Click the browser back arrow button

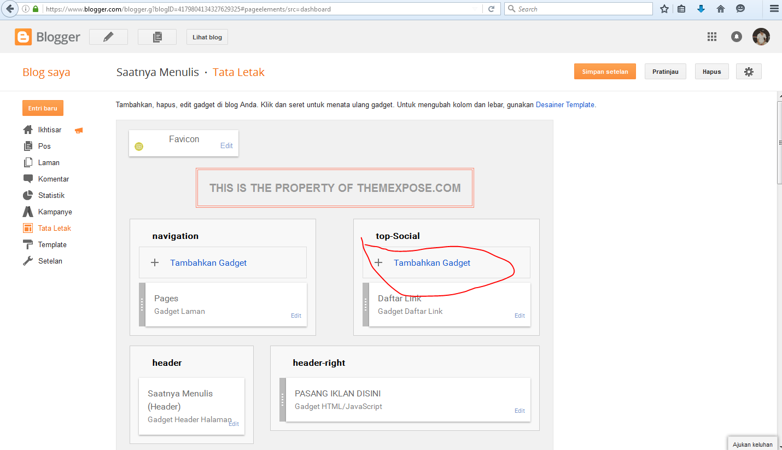click(9, 9)
